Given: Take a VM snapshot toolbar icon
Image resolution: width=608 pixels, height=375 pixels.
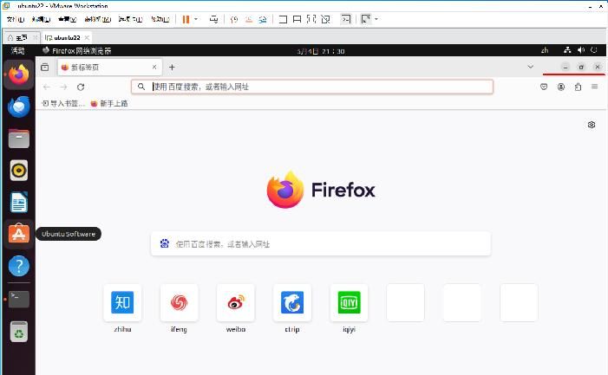Looking at the screenshot, I should pos(234,19).
